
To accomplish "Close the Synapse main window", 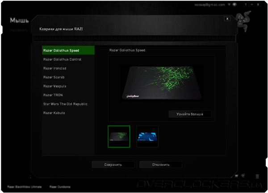I will pos(258,4).
